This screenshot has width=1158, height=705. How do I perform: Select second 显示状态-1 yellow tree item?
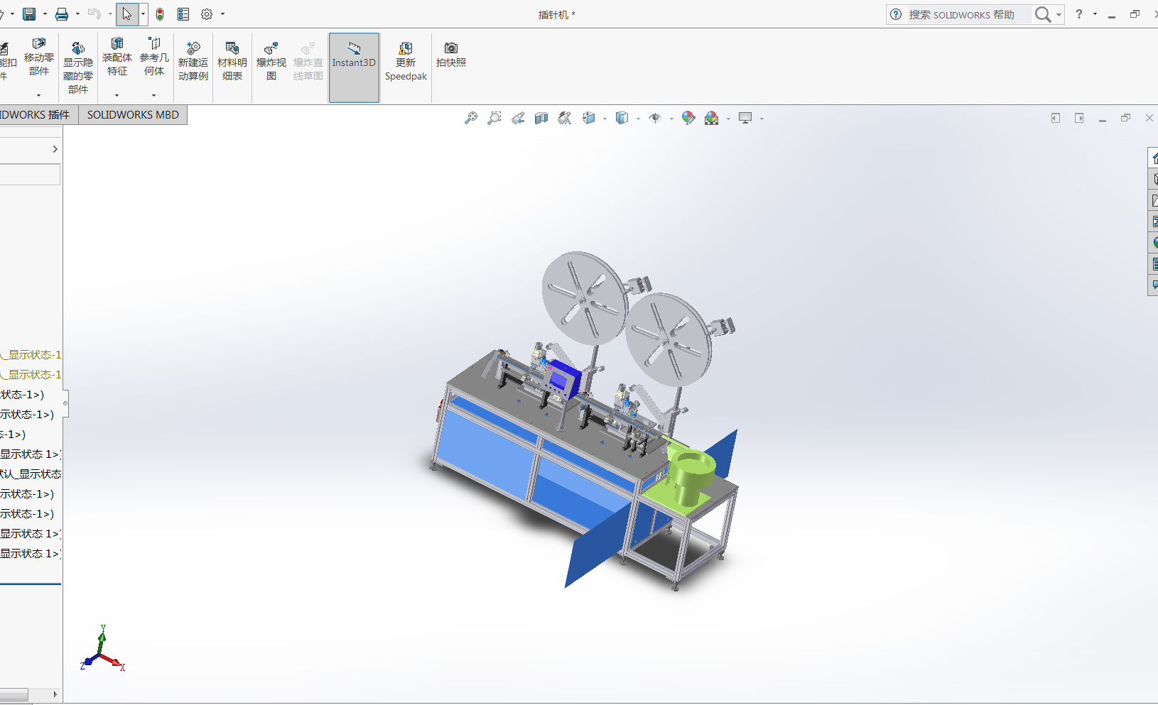[x=31, y=375]
